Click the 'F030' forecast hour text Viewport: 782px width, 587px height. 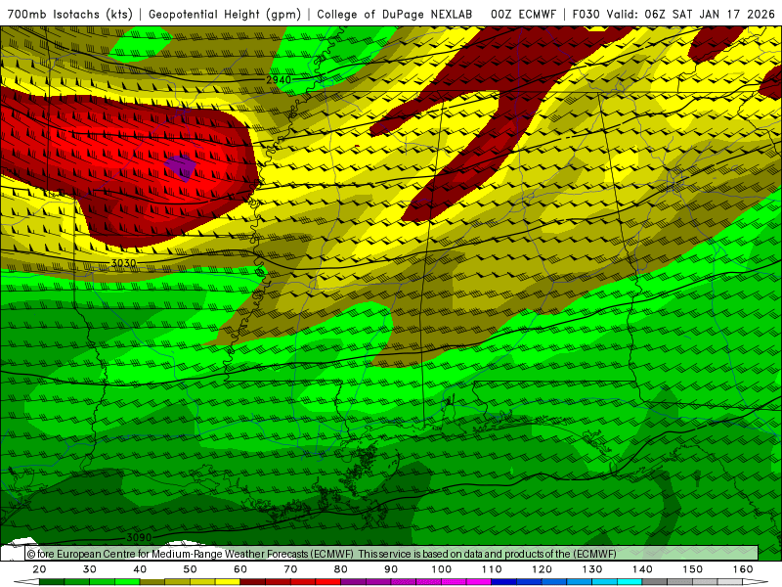point(586,14)
